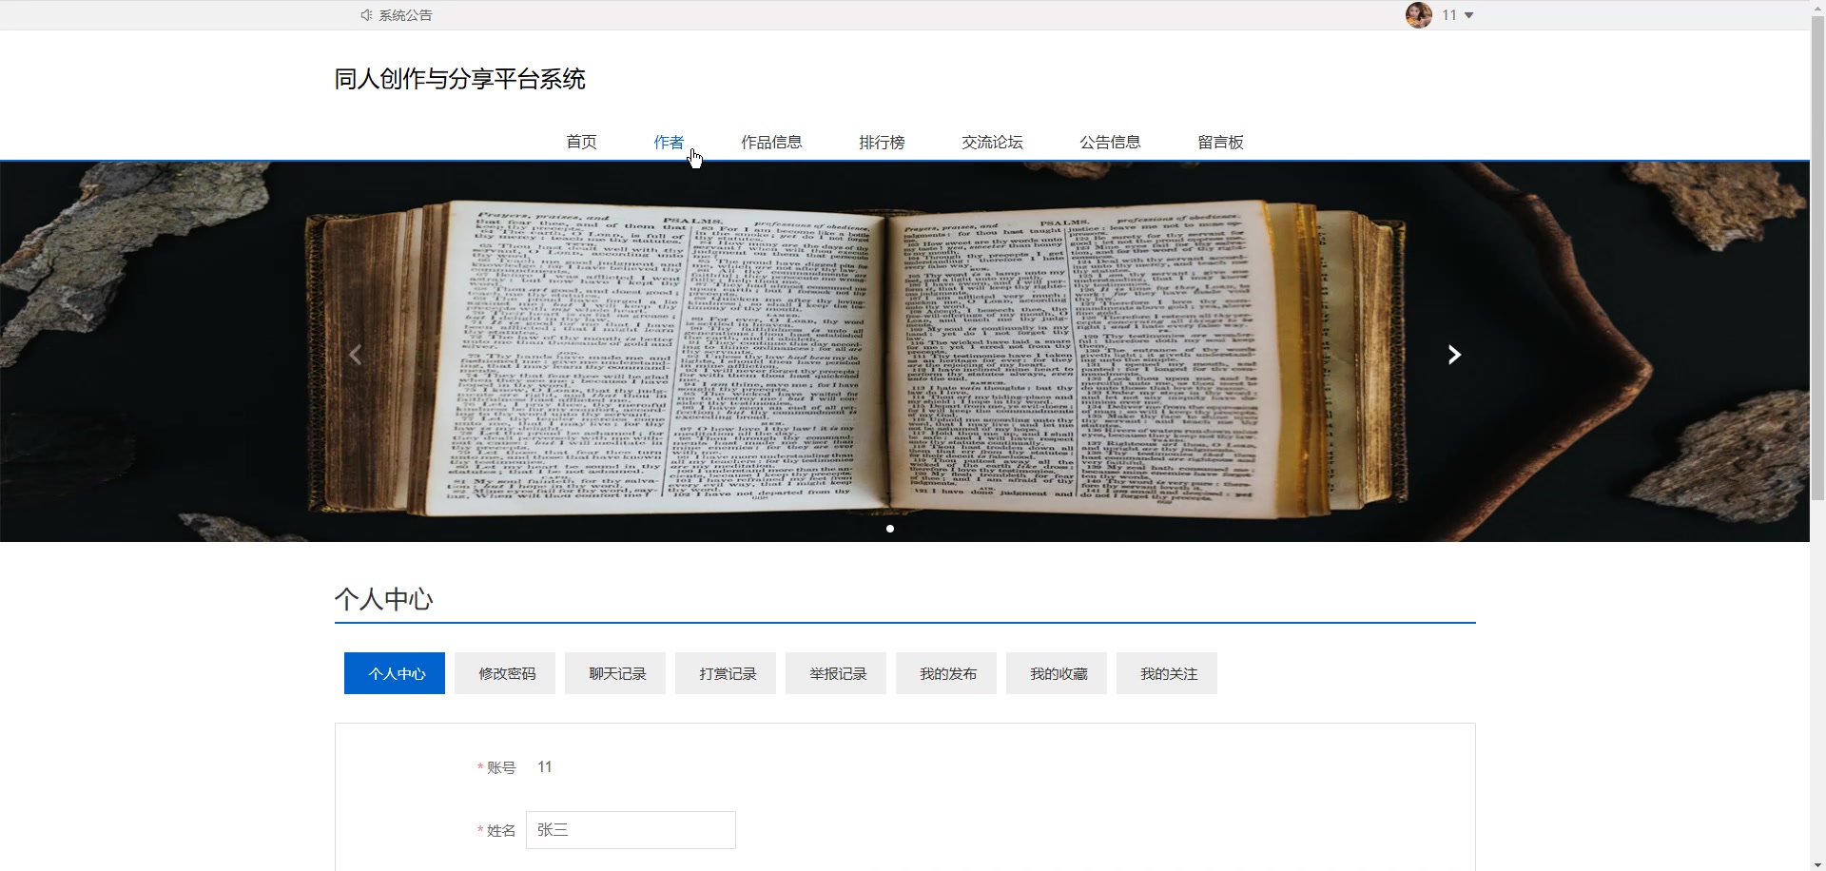
Task: Click the user avatar in the top bar
Action: [x=1418, y=14]
